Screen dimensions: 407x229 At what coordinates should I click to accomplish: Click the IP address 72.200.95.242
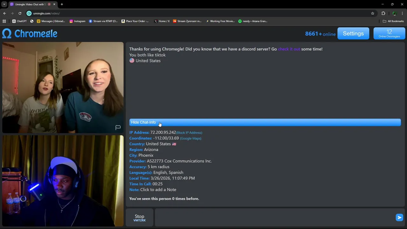click(x=163, y=132)
